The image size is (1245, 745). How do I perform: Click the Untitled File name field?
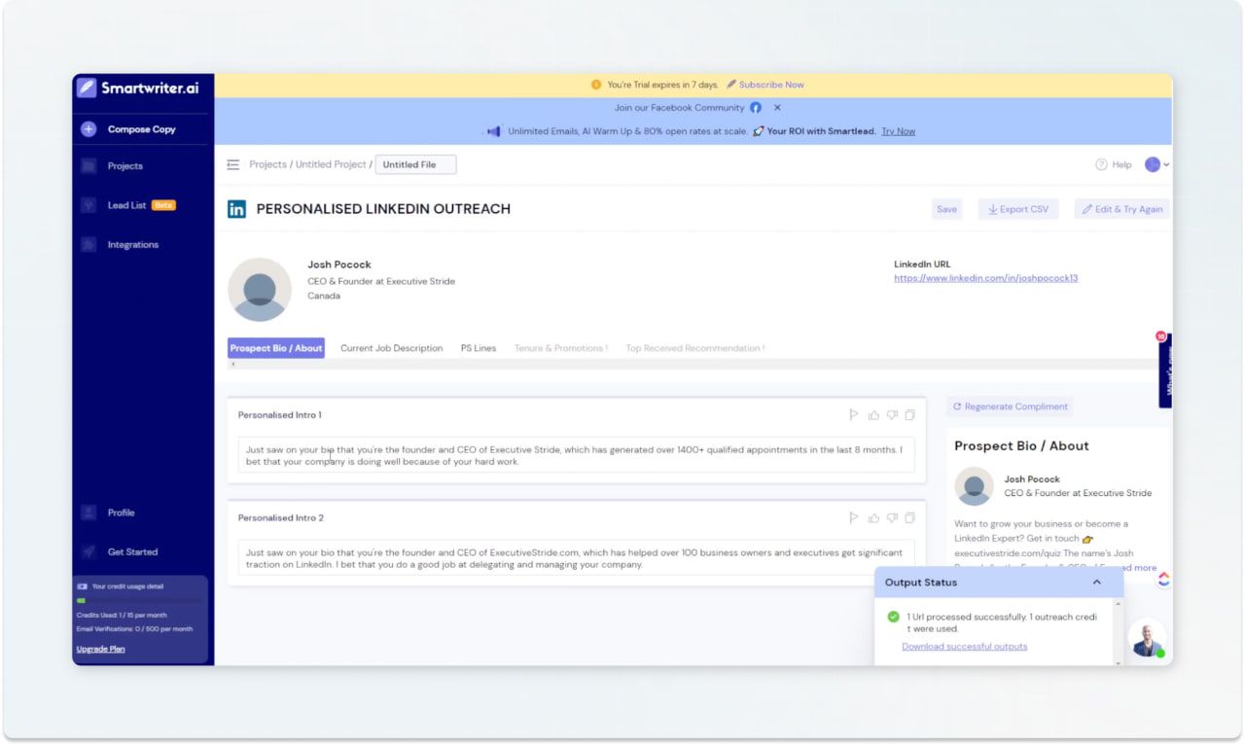pyautogui.click(x=415, y=164)
